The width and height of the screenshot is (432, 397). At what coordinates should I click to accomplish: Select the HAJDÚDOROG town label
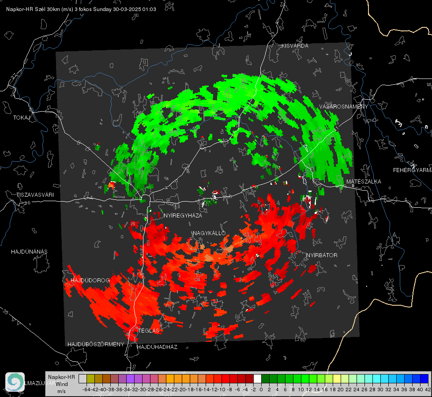coord(90,281)
